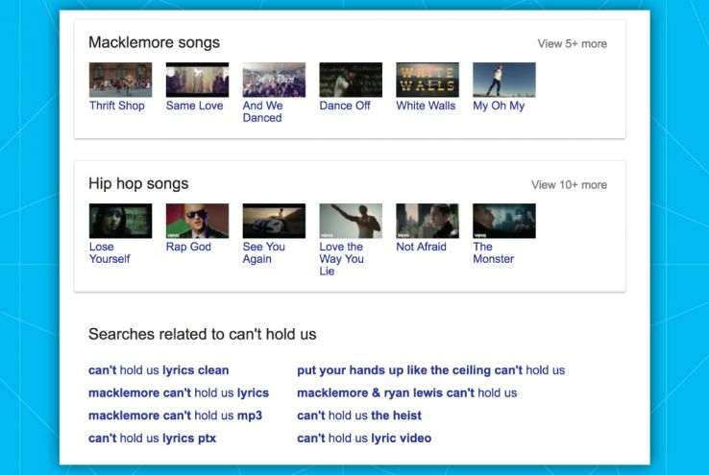Select search put your hands up like the ceiling

pyautogui.click(x=430, y=370)
